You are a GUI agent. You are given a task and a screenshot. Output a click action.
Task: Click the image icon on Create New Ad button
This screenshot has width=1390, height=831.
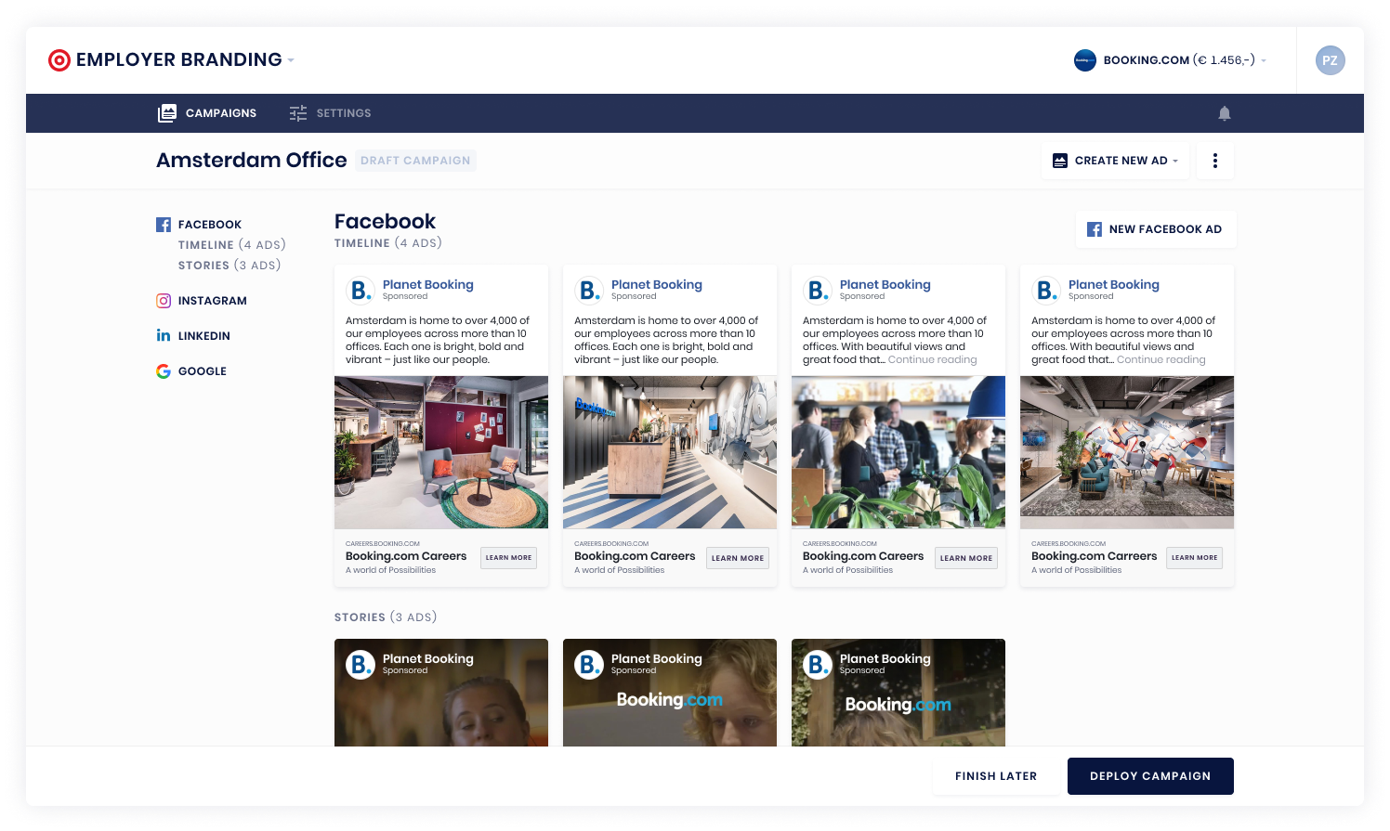tap(1060, 161)
